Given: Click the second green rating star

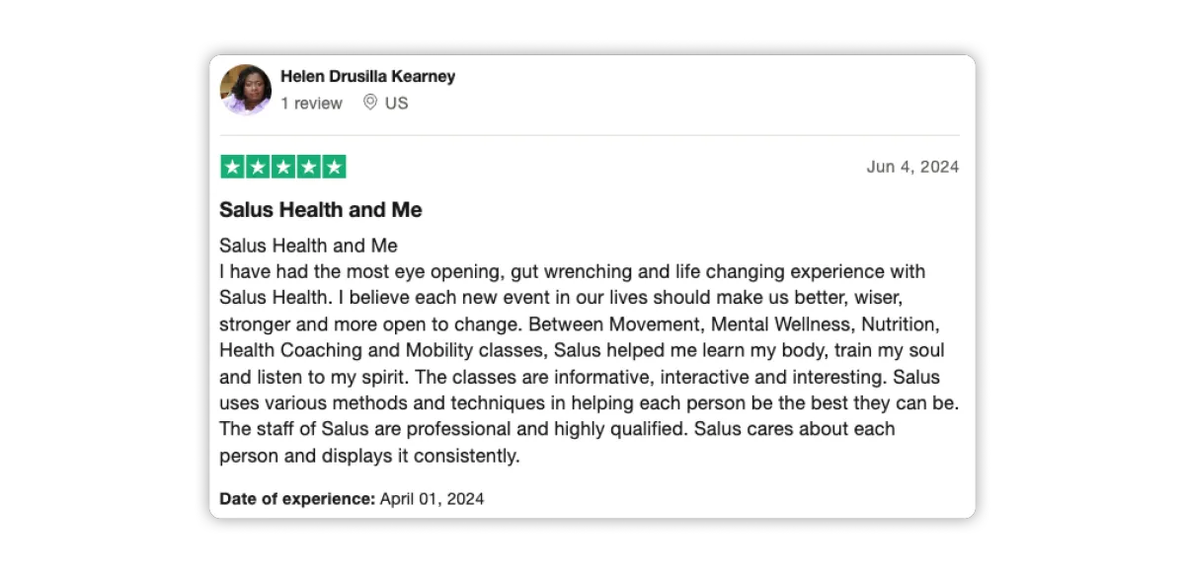Looking at the screenshot, I should [x=258, y=167].
